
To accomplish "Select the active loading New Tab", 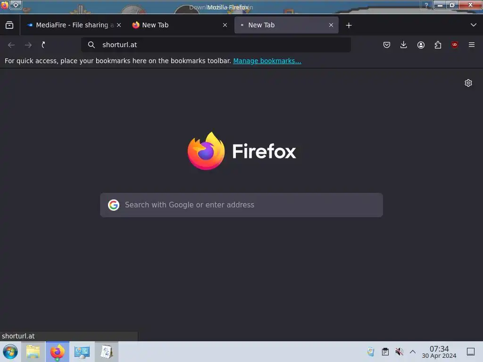I will (x=286, y=25).
